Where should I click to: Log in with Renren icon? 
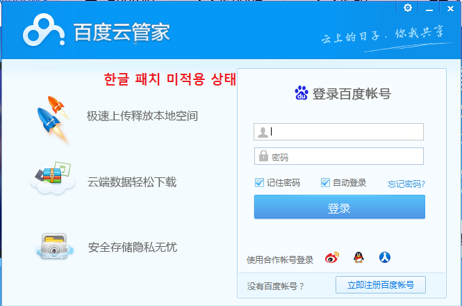[x=384, y=257]
